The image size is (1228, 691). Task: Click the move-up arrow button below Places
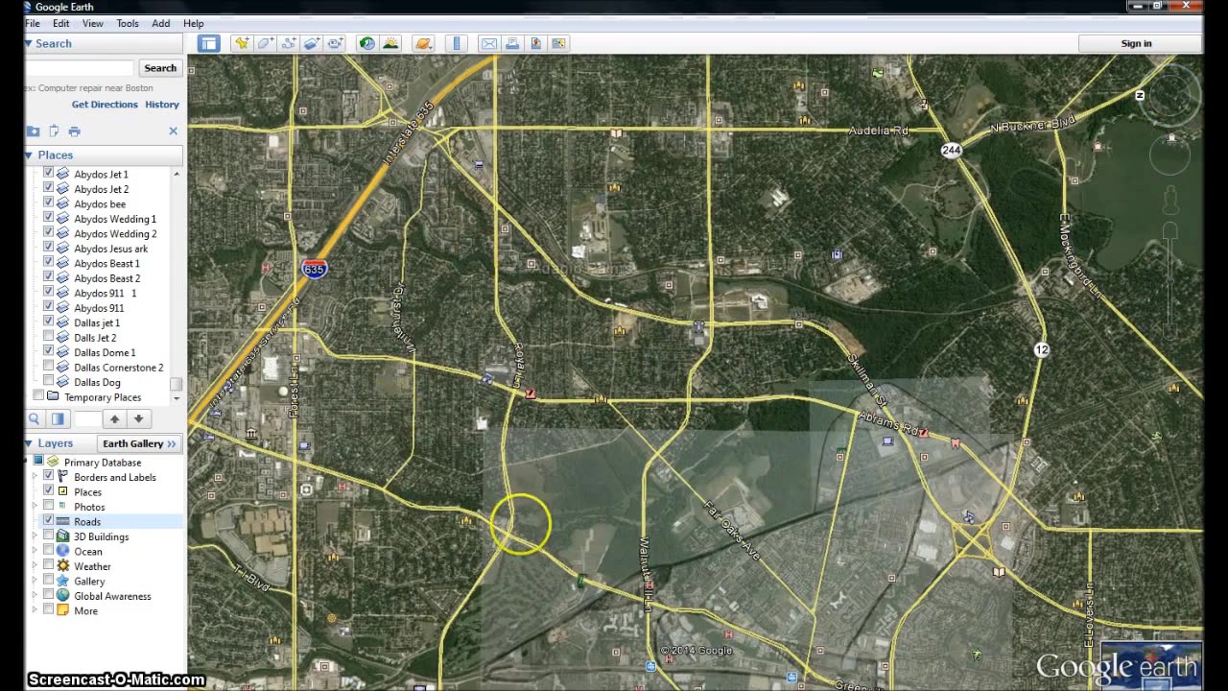coord(115,418)
